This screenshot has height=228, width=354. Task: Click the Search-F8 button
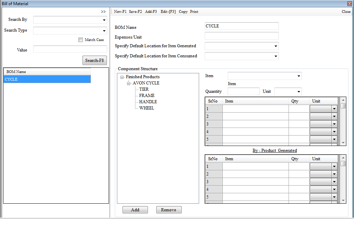pyautogui.click(x=94, y=60)
